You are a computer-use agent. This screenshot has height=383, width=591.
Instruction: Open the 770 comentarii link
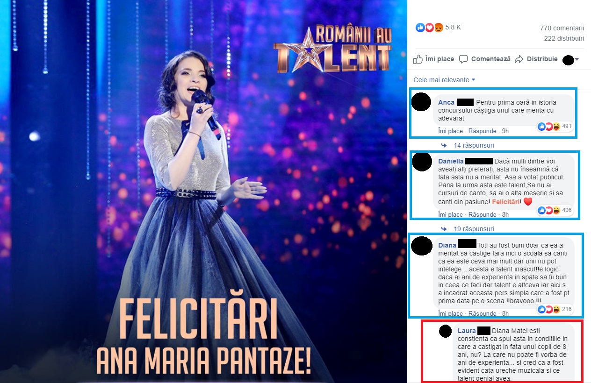(562, 28)
